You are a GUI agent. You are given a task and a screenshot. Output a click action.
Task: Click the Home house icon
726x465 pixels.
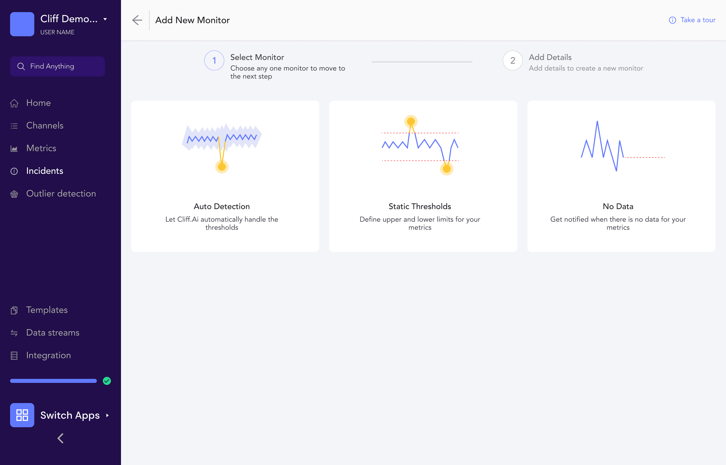point(14,103)
